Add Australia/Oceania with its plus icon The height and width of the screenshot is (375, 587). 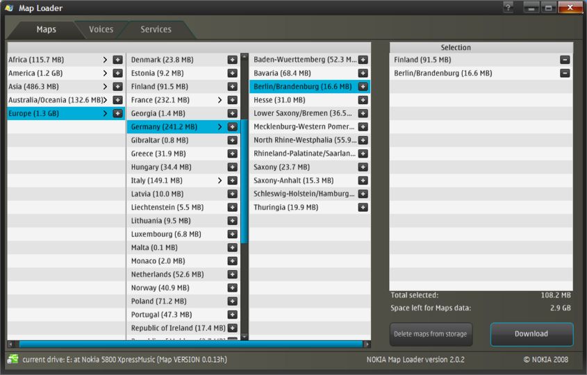(x=117, y=100)
